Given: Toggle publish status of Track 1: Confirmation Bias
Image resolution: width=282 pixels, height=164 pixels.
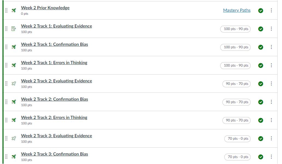Looking at the screenshot, I should tap(260, 47).
